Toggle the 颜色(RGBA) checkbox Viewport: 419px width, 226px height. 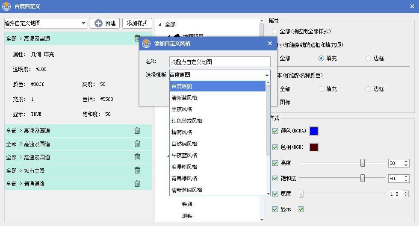coord(275,131)
